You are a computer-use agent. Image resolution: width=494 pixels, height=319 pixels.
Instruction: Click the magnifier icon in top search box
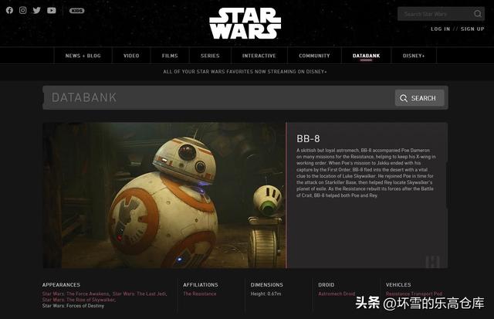click(x=478, y=14)
